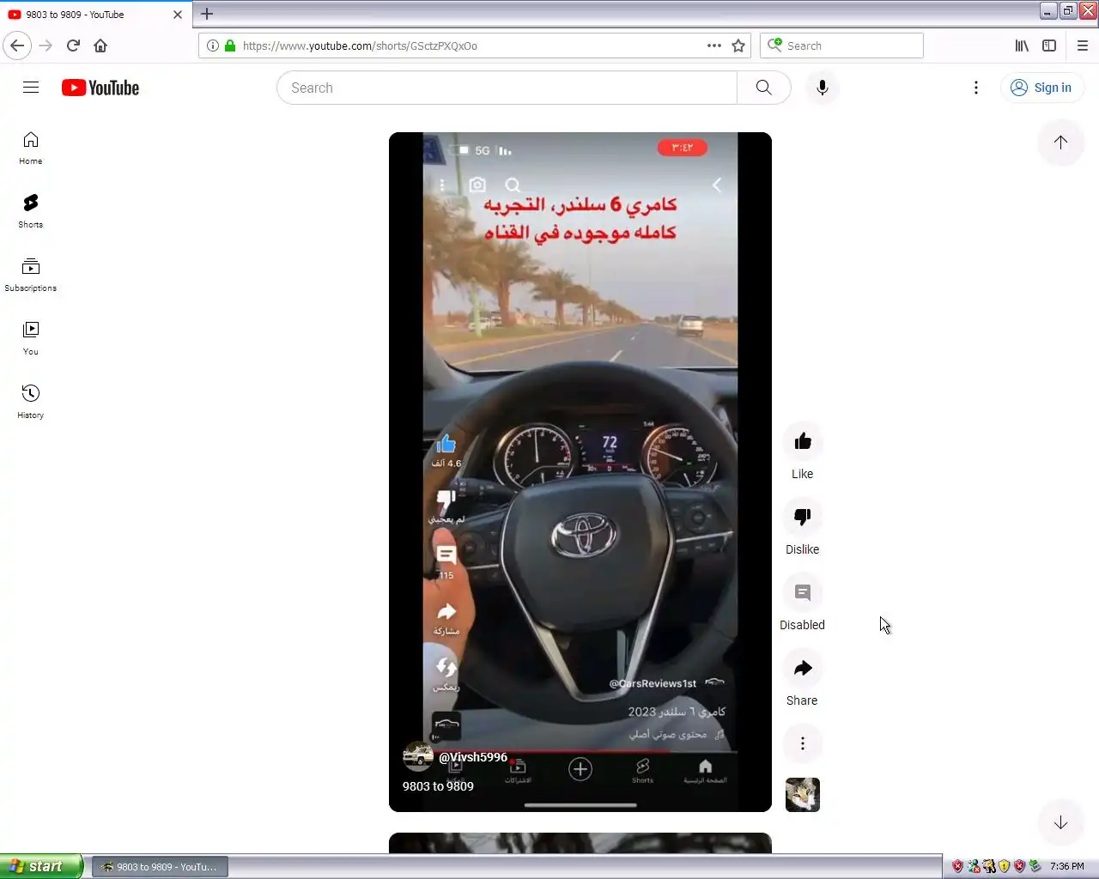Click the Firefox Search box
The height and width of the screenshot is (879, 1099).
click(x=841, y=45)
